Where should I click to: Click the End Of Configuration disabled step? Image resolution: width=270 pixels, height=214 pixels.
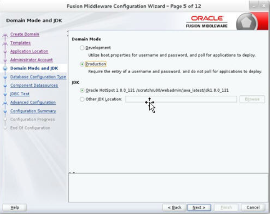[30, 128]
